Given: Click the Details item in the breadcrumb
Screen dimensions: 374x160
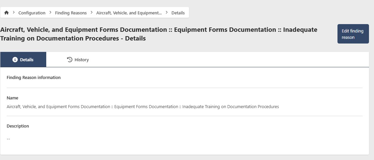Looking at the screenshot, I should pos(178,13).
